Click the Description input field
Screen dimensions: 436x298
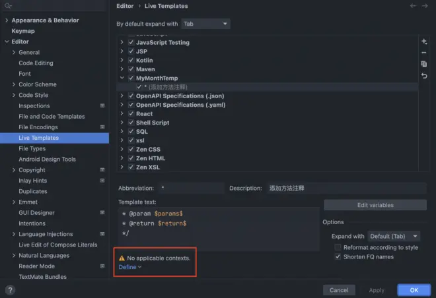tap(346, 188)
